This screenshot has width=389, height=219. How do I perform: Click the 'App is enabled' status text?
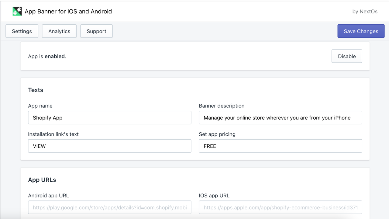47,56
